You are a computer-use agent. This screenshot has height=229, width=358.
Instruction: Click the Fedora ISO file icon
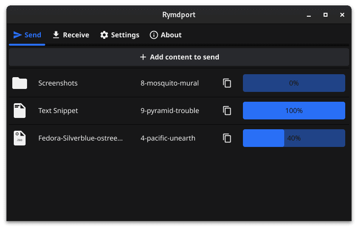click(x=20, y=138)
